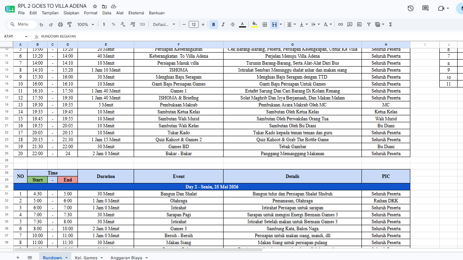463x260 pixels.
Task: Select column F header
Action: coord(179,44)
